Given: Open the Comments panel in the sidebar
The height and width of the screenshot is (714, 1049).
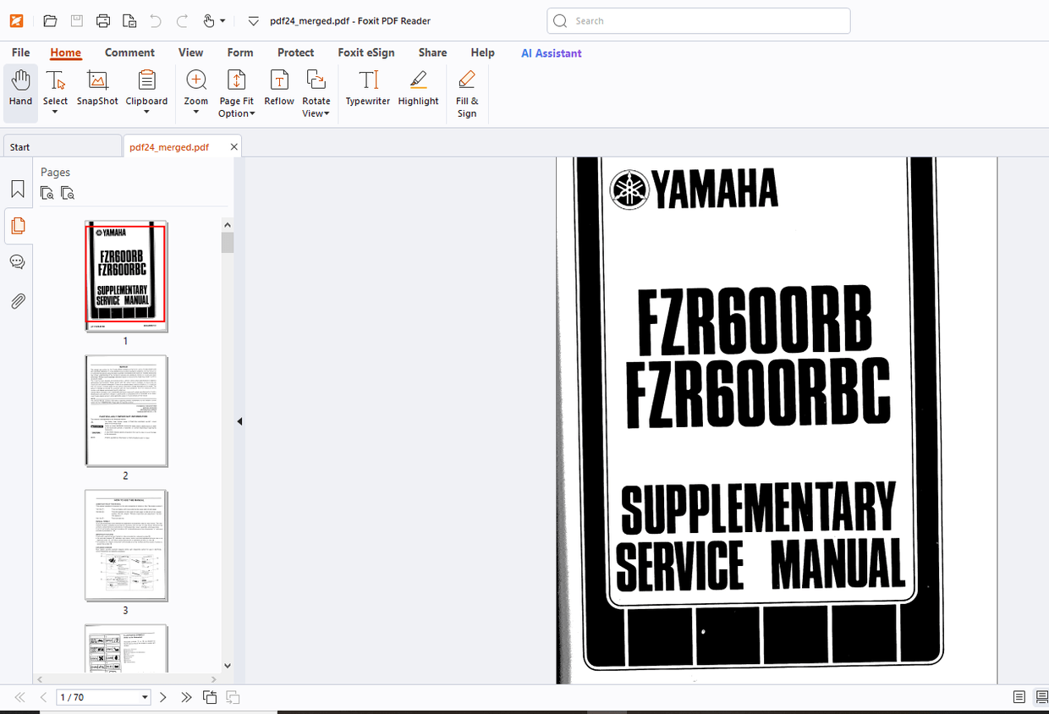Looking at the screenshot, I should [x=17, y=261].
